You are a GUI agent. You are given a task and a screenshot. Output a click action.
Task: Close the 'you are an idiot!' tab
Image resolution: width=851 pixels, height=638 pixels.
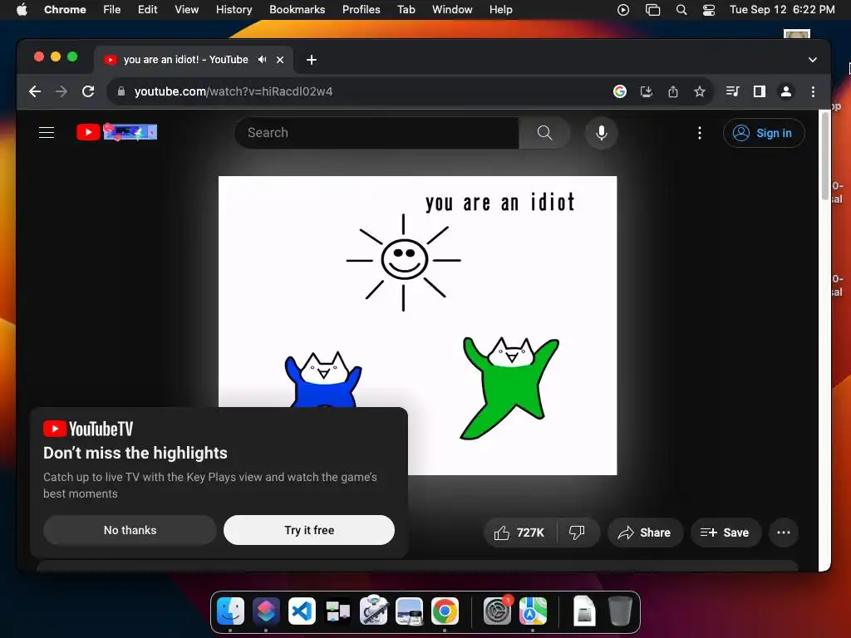click(x=280, y=60)
